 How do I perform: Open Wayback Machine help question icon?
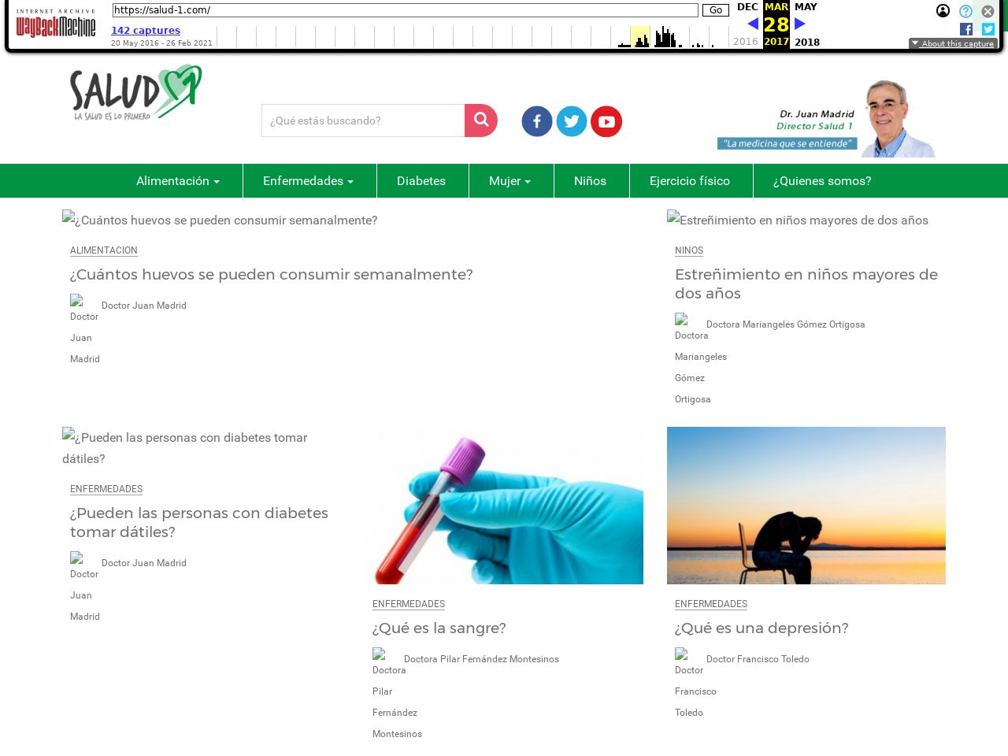[x=965, y=11]
